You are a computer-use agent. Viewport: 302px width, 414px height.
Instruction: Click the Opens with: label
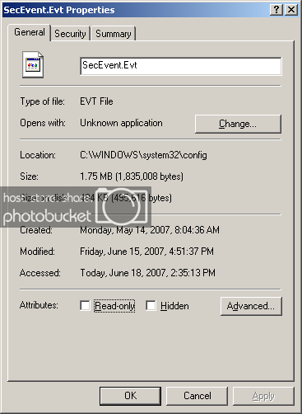(x=43, y=123)
